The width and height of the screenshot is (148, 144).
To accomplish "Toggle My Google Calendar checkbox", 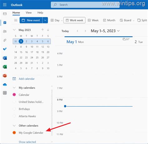I will point(14,132).
